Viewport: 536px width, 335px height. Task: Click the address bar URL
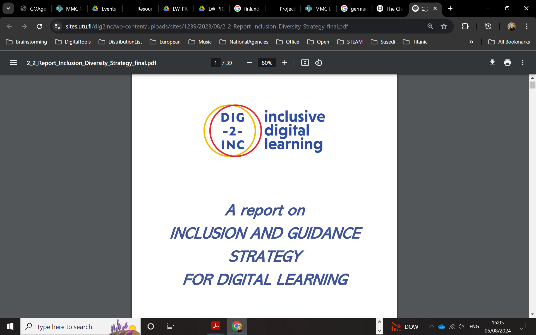[207, 26]
